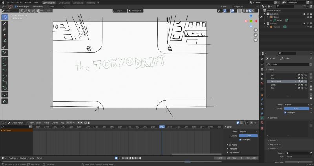Click the Z axis on navigation gizmo
Screen dimensions: 314x166
coord(251,16)
